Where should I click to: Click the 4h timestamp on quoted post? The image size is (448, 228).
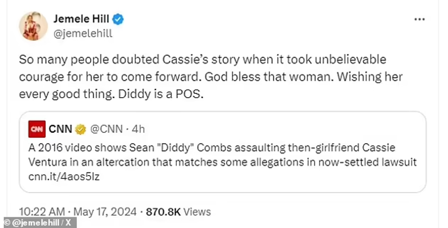click(x=138, y=129)
